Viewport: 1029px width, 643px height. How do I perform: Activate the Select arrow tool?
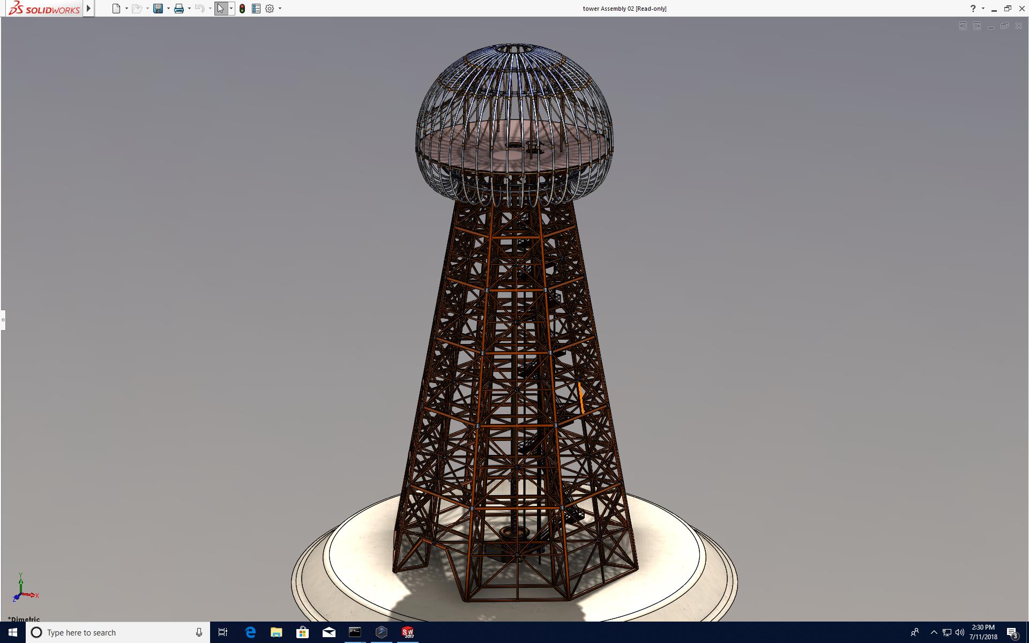tap(220, 9)
